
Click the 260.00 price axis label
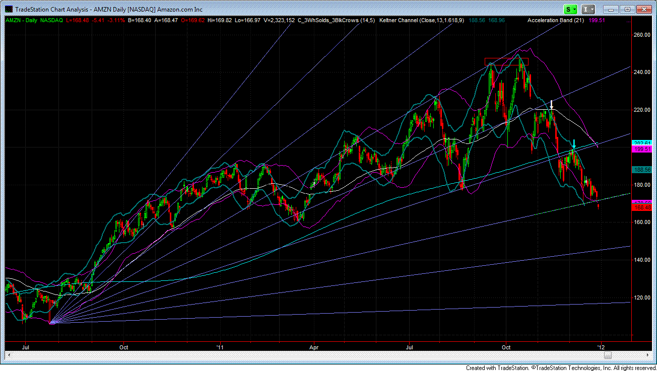(643, 35)
